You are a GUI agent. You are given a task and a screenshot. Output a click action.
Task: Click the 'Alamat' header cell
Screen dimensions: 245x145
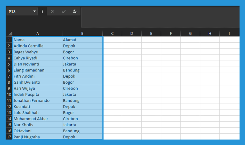pyautogui.click(x=82, y=40)
